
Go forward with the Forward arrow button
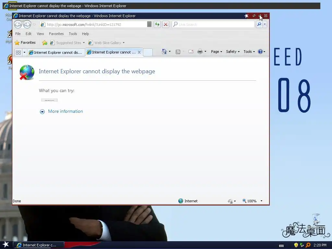click(27, 25)
